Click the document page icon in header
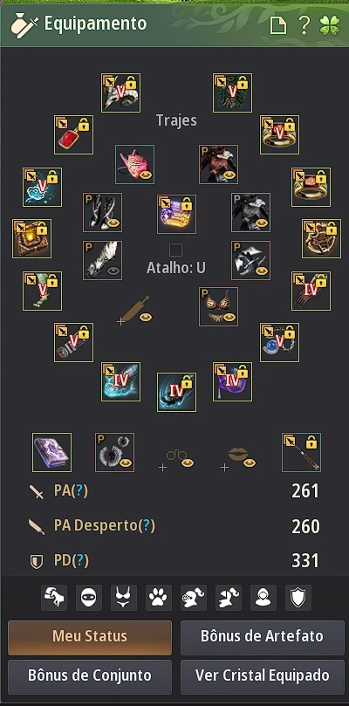The width and height of the screenshot is (349, 706). tap(277, 25)
